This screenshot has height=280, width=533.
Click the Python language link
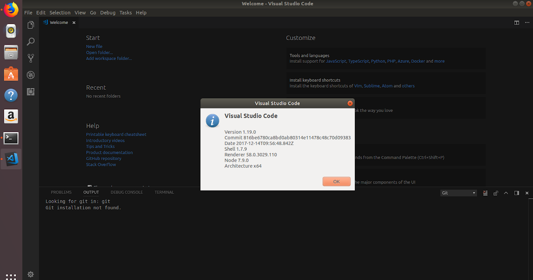tap(378, 61)
